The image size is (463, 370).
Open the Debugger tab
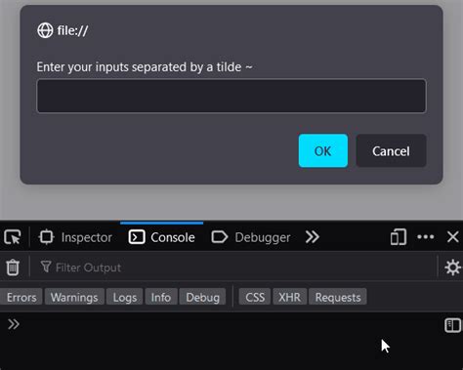tap(251, 237)
